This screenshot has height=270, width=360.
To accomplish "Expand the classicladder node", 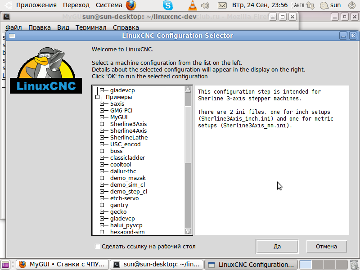I will 102,158.
